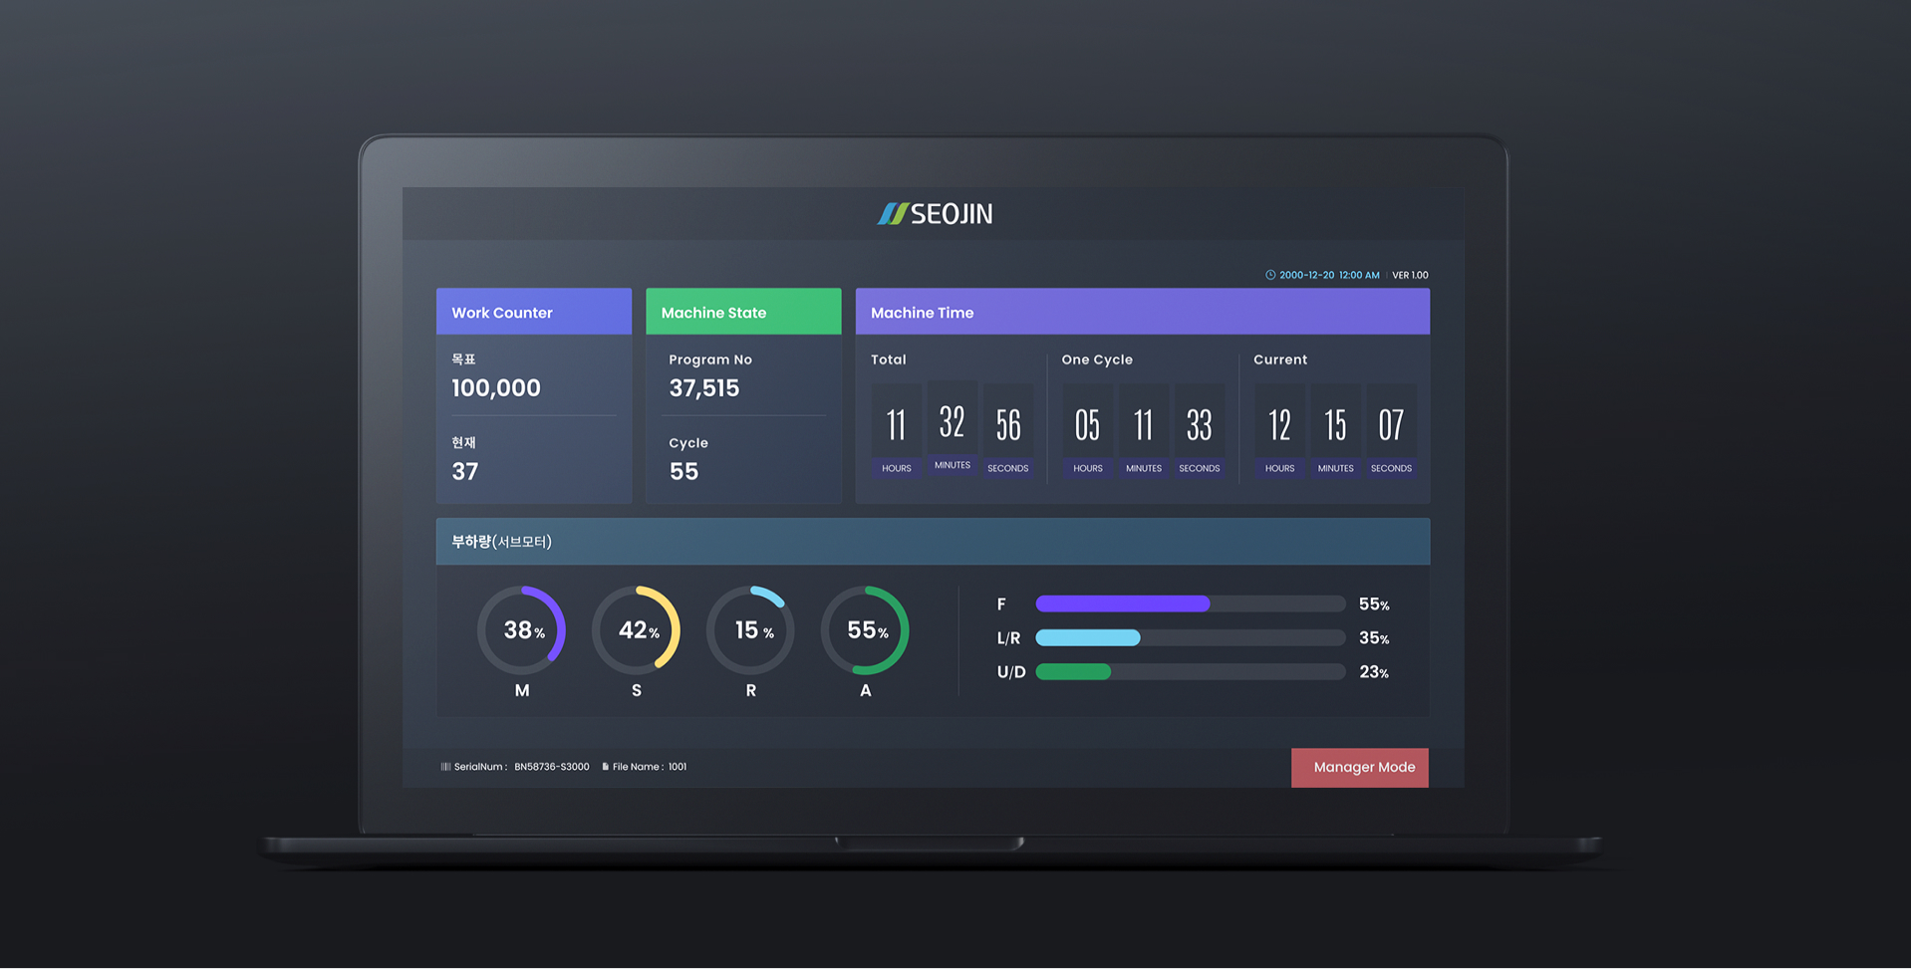Click the Machine Time panel header
The width and height of the screenshot is (1911, 969).
click(x=1142, y=312)
